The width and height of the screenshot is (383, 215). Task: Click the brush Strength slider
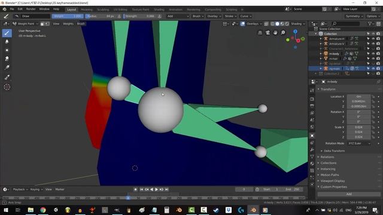pyautogui.click(x=139, y=16)
